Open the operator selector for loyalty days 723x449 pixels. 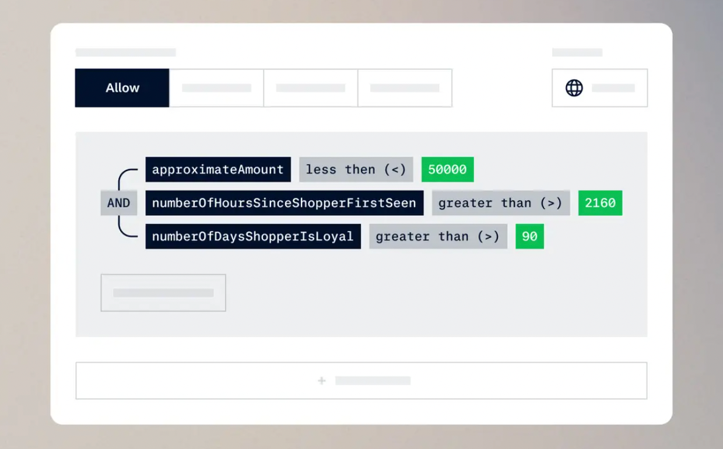point(438,236)
